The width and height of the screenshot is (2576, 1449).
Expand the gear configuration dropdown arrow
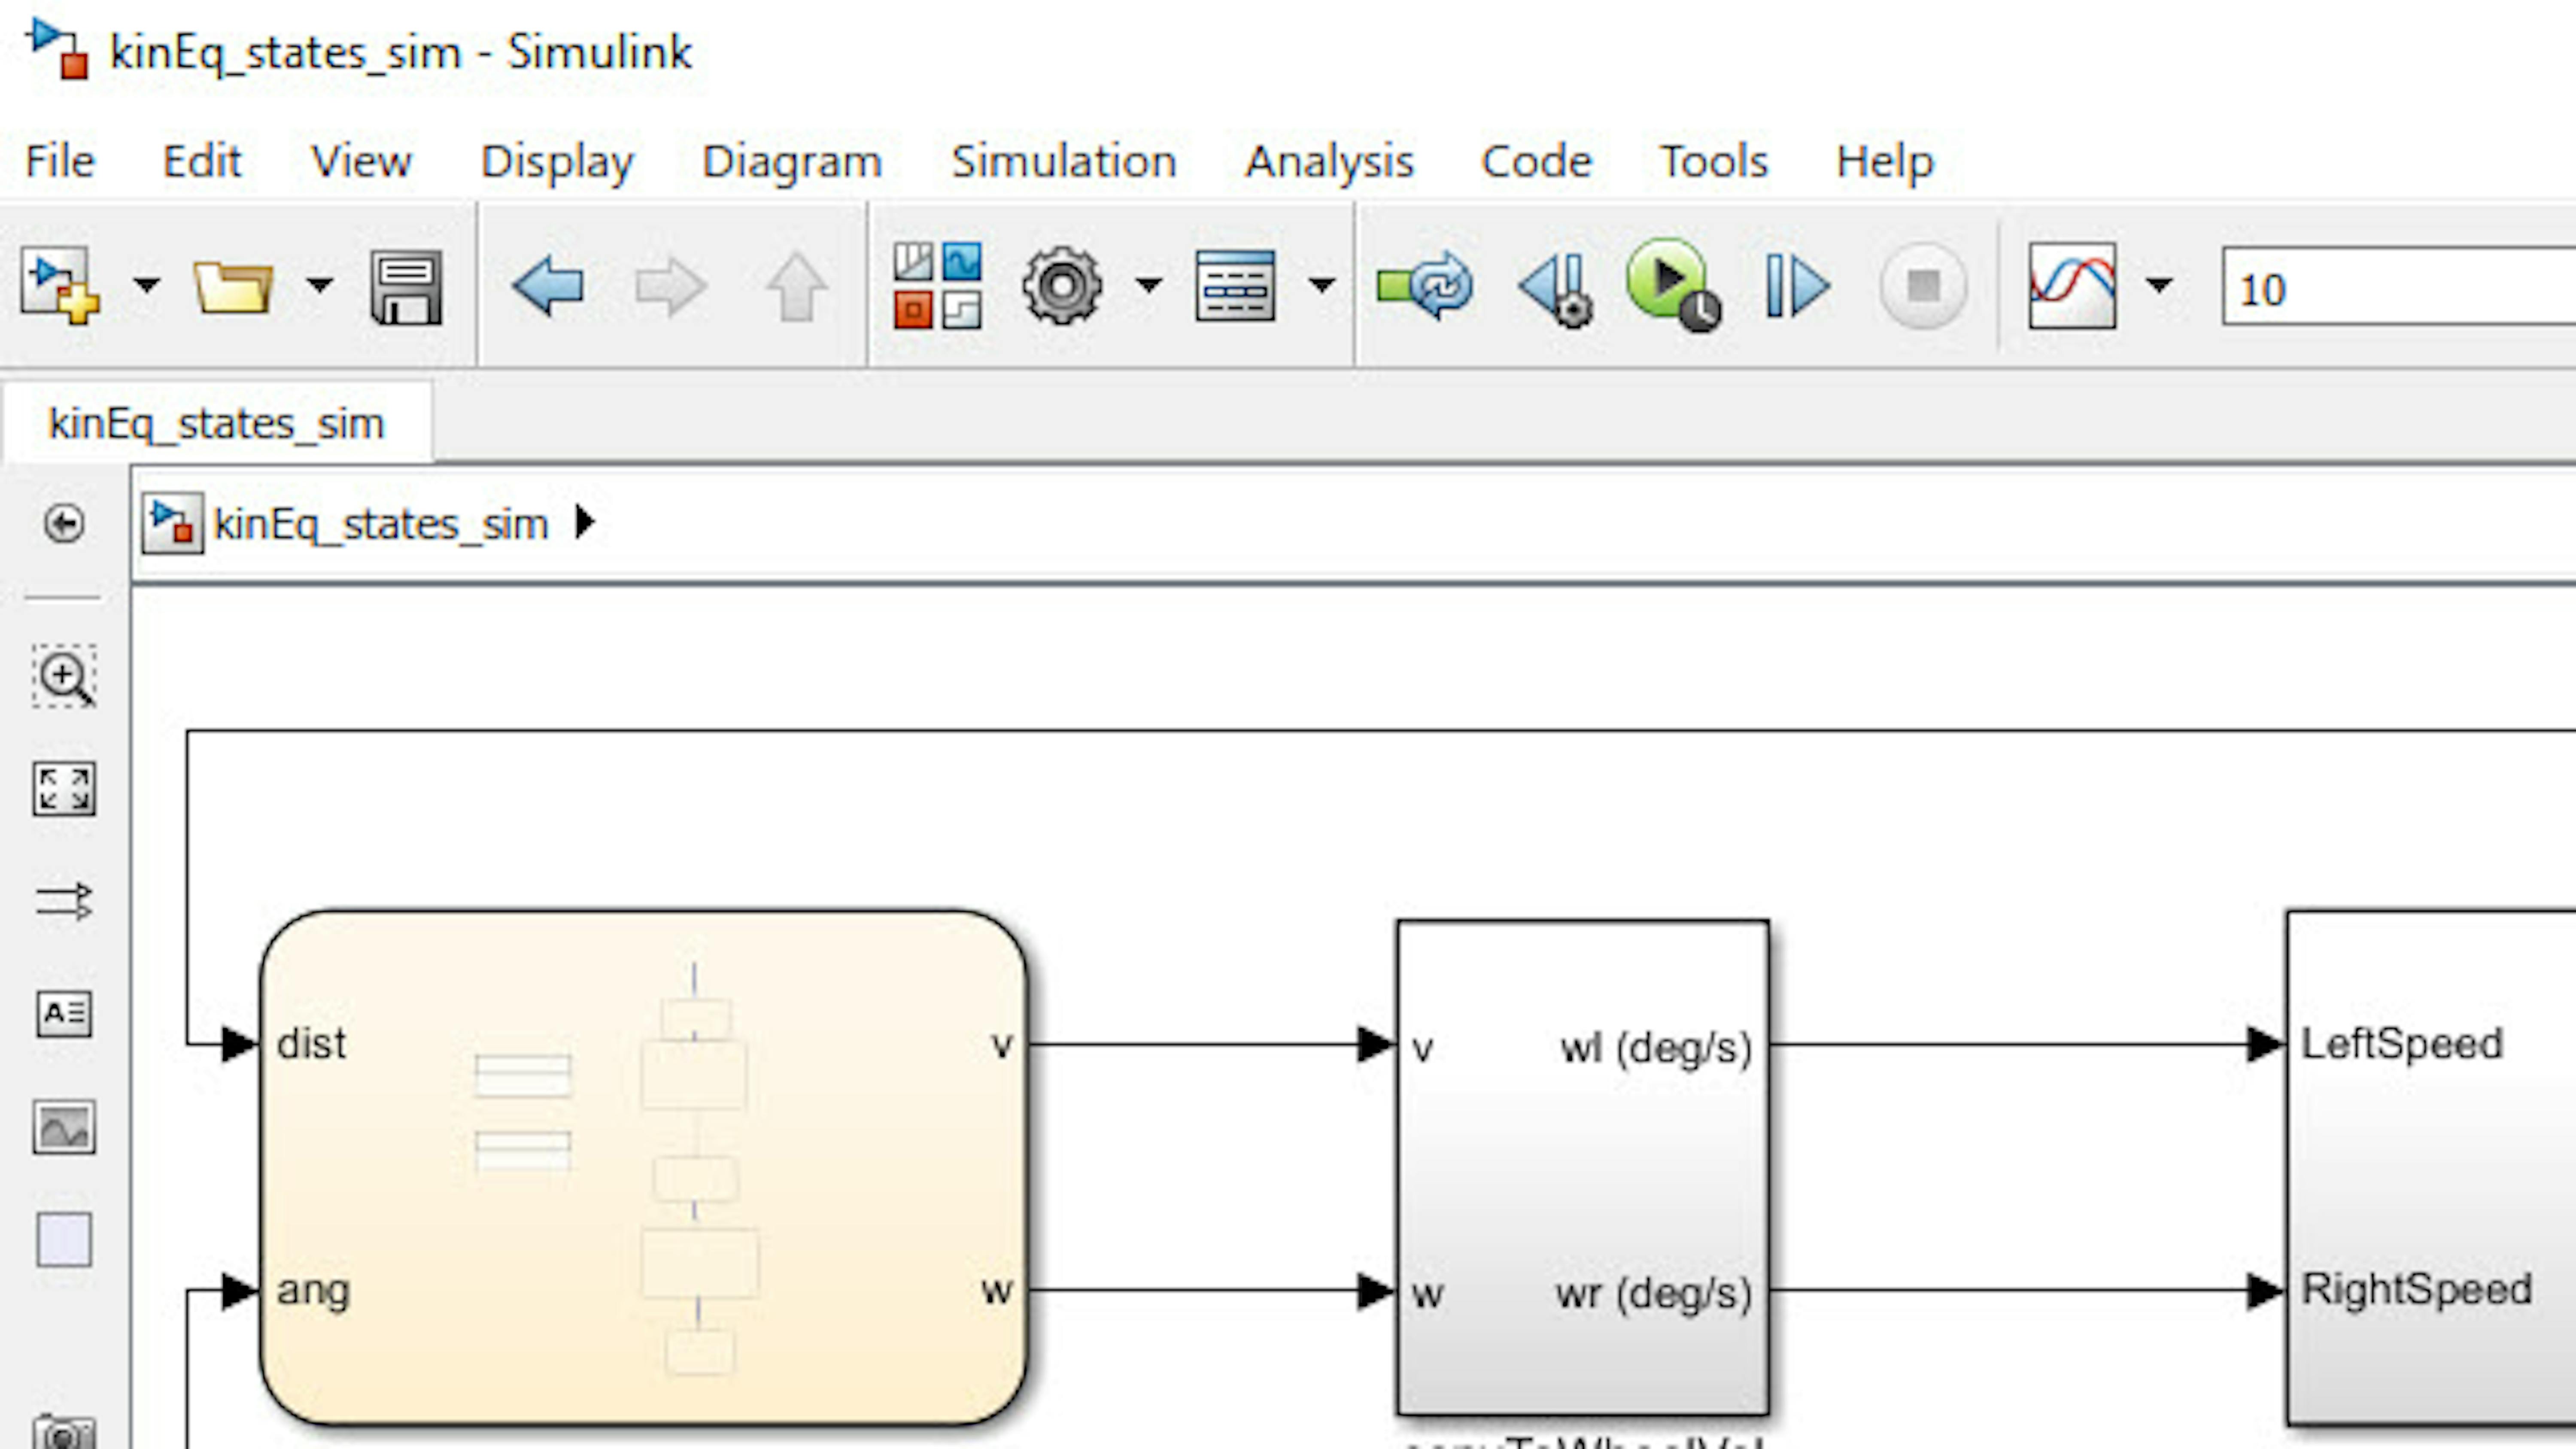1149,286
